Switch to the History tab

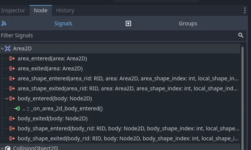[65, 10]
